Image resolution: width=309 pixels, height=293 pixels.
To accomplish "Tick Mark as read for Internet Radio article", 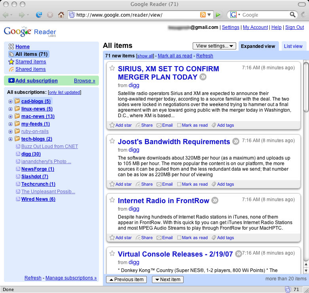I will coord(179,238).
